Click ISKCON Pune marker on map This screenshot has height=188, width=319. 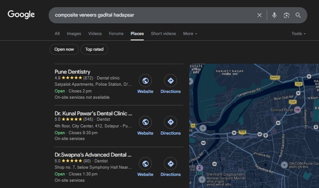point(284,165)
